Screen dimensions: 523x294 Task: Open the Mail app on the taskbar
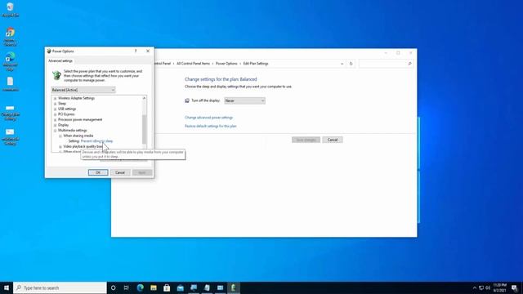(x=180, y=287)
